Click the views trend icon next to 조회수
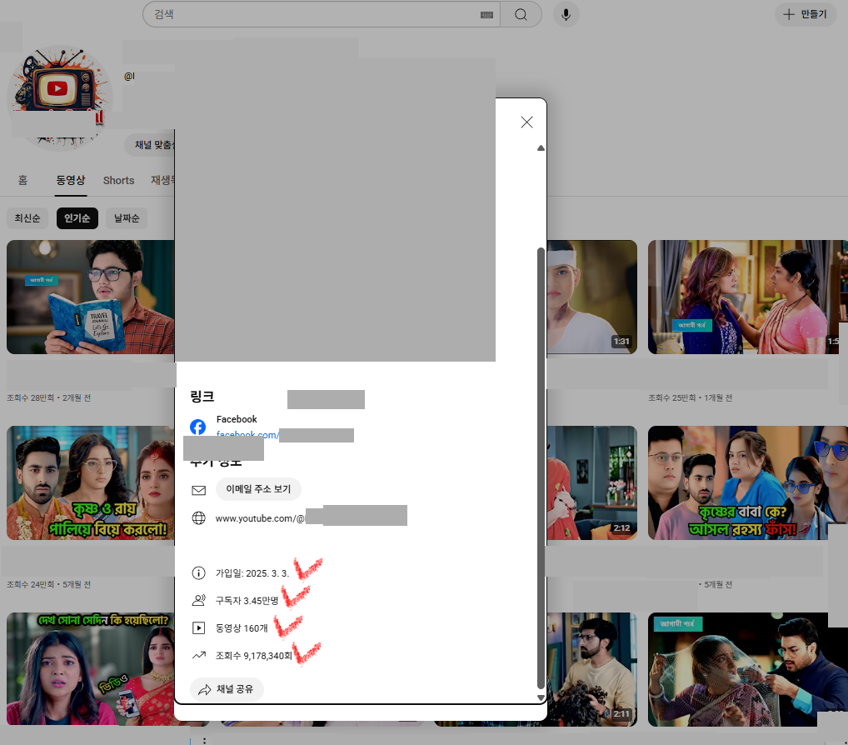 tap(198, 656)
